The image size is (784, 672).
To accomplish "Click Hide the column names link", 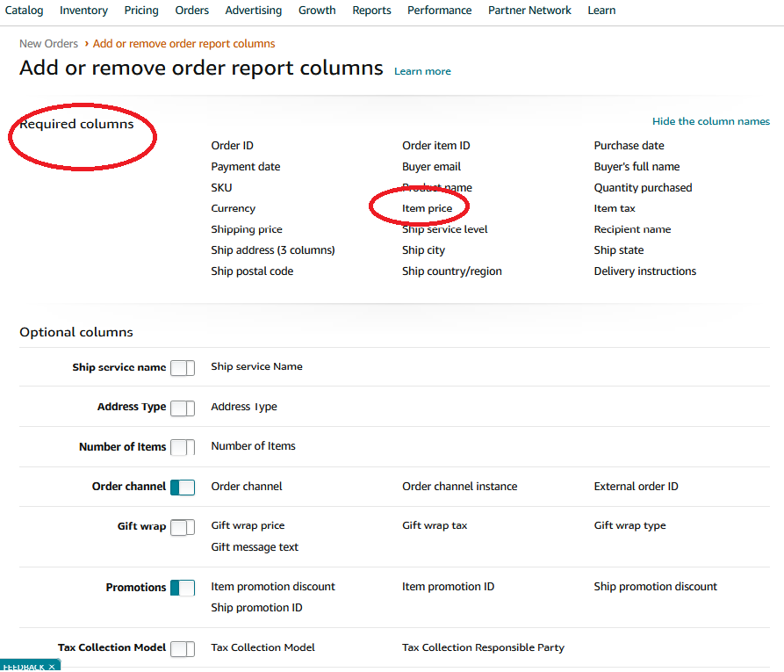I will coord(710,121).
